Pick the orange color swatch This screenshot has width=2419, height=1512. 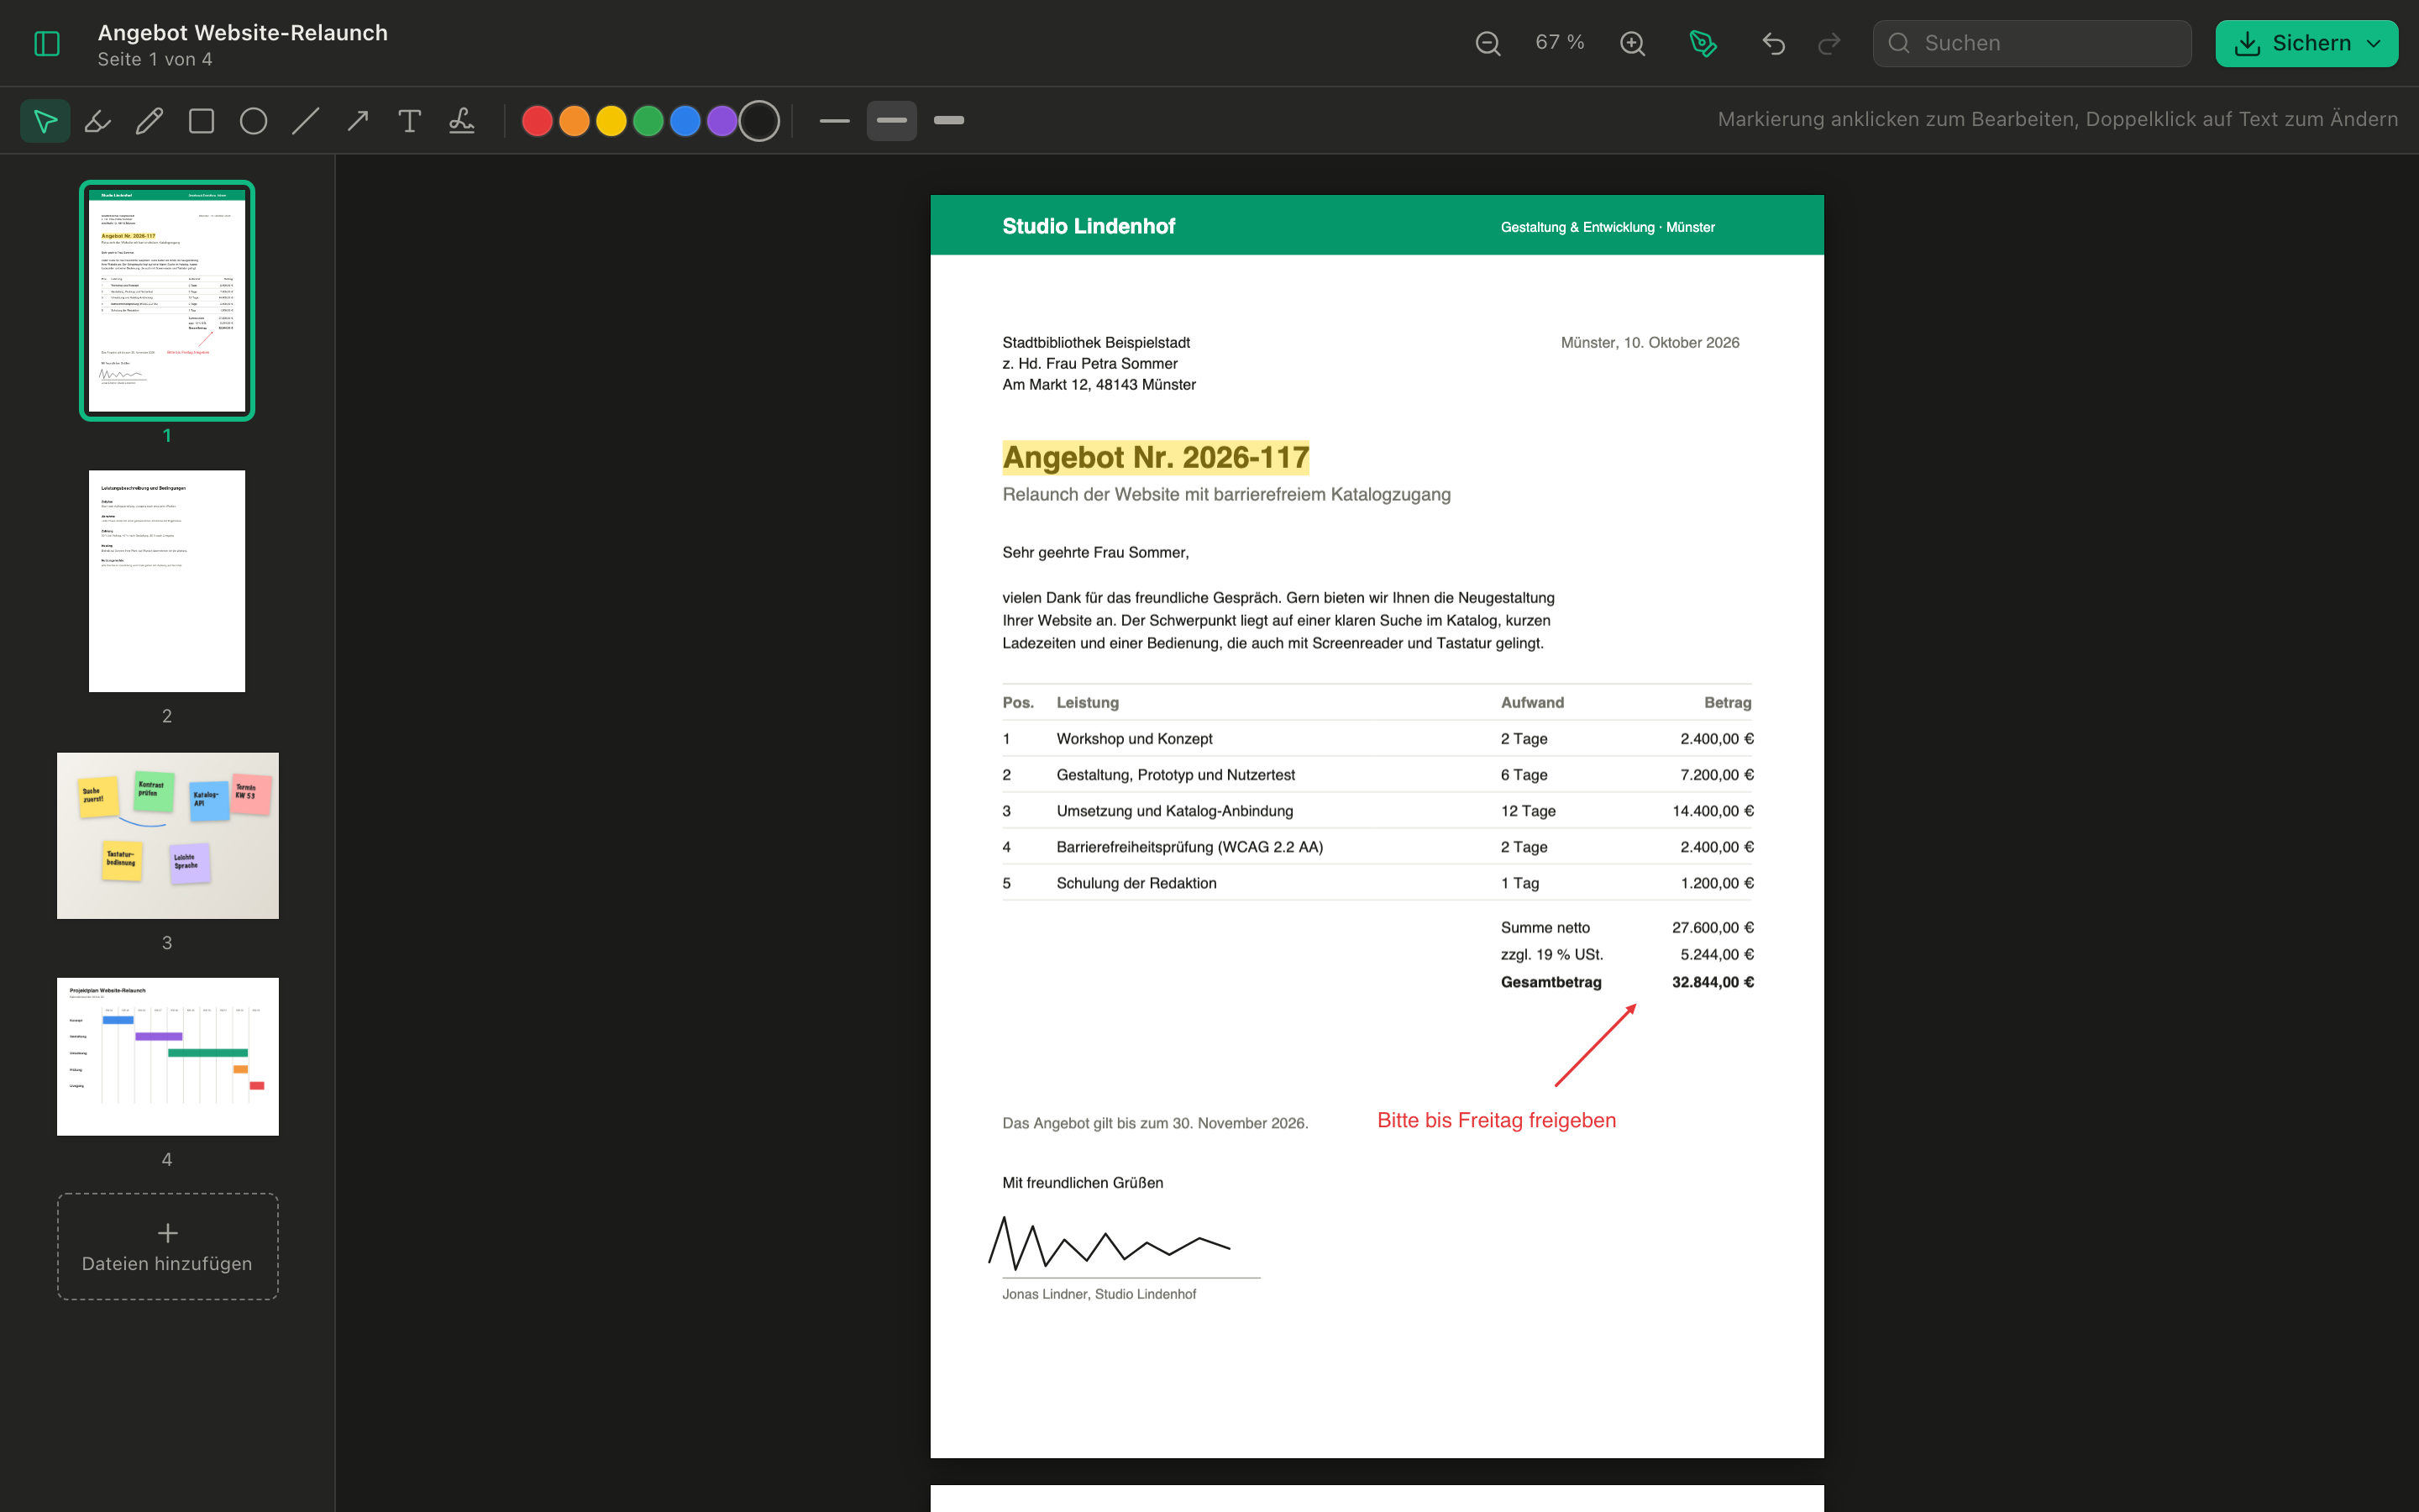(575, 121)
